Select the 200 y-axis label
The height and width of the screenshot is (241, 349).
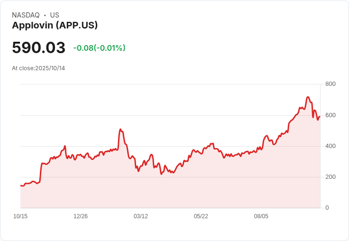330,177
